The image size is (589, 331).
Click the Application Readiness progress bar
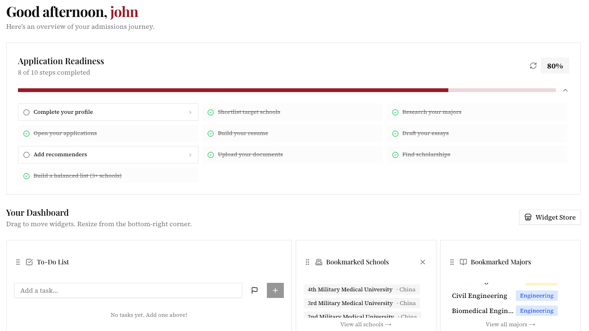[x=287, y=90]
